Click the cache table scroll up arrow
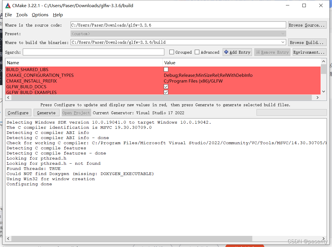This screenshot has width=332, height=247. click(323, 61)
